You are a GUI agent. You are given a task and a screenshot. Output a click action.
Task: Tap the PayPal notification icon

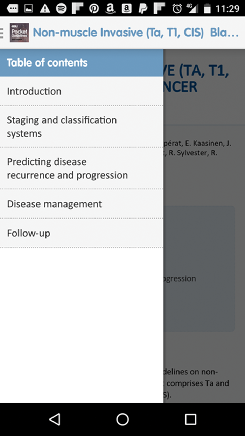[143, 8]
